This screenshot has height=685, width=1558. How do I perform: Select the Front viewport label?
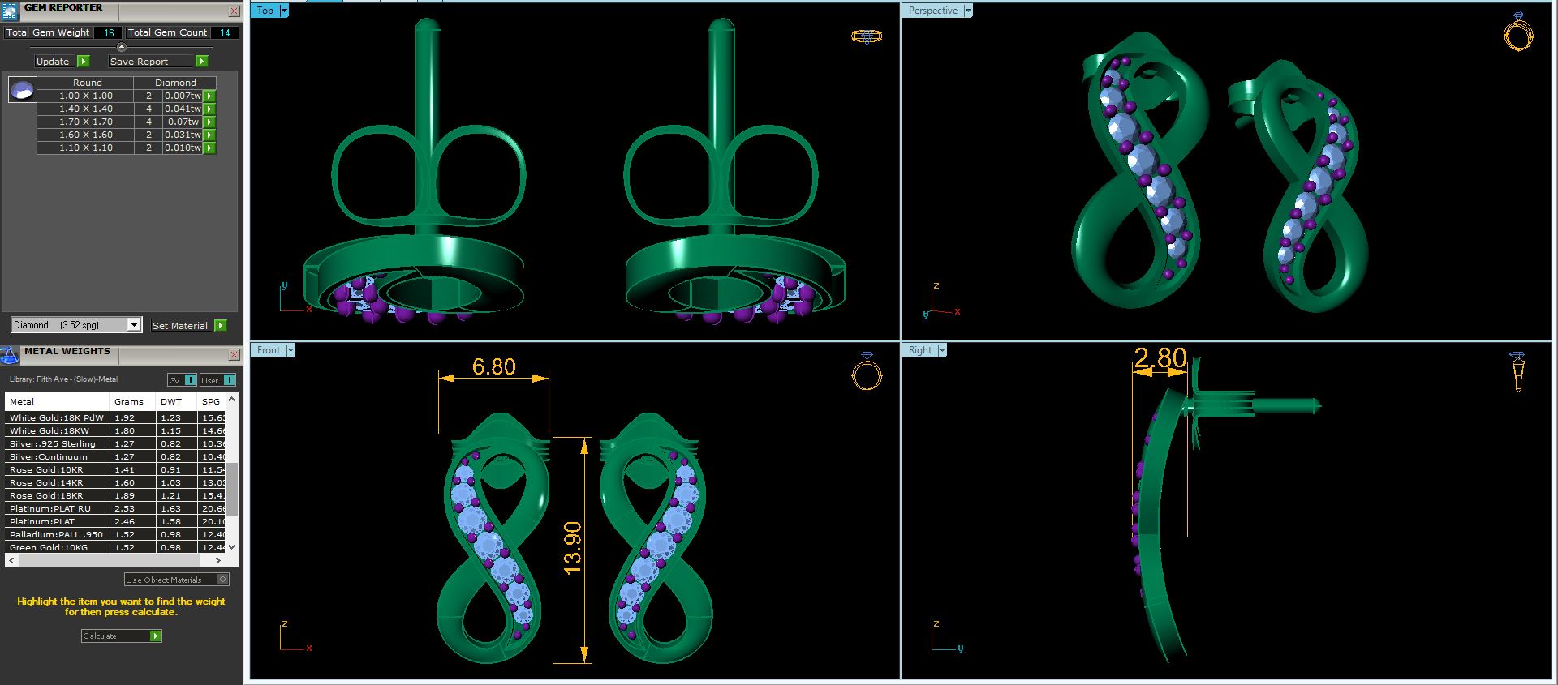(x=269, y=350)
